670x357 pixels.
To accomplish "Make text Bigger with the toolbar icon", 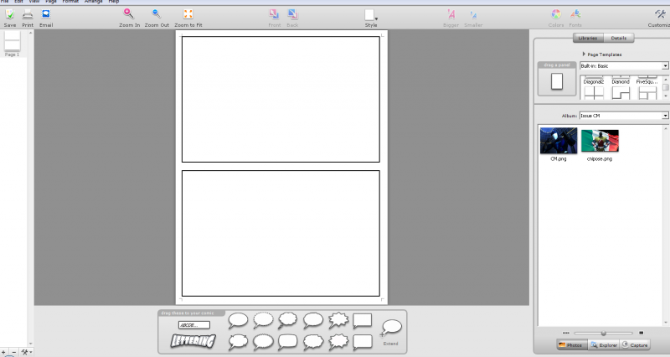I will [451, 15].
